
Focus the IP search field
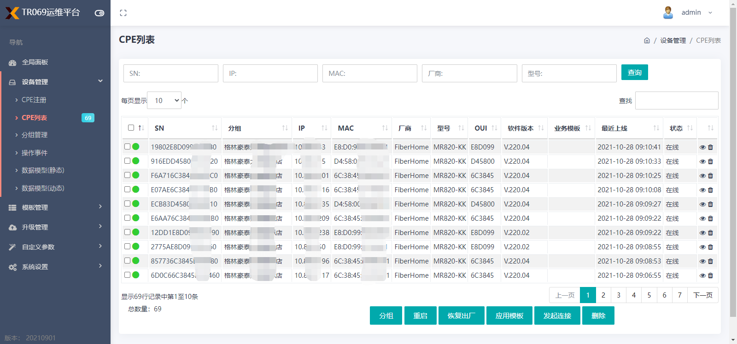(270, 73)
